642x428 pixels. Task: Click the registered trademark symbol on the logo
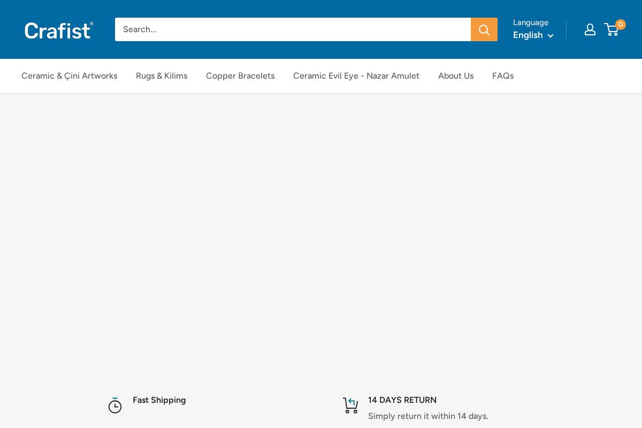(x=92, y=25)
